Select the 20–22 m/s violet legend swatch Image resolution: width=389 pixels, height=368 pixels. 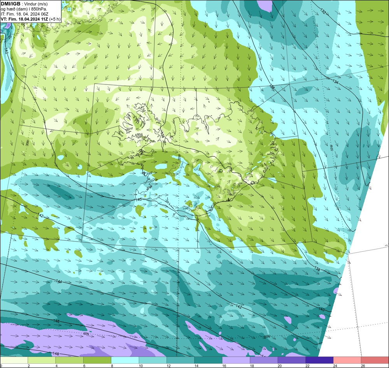pos(292,360)
